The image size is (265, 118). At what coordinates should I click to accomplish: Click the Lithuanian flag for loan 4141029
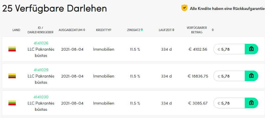[12, 76]
